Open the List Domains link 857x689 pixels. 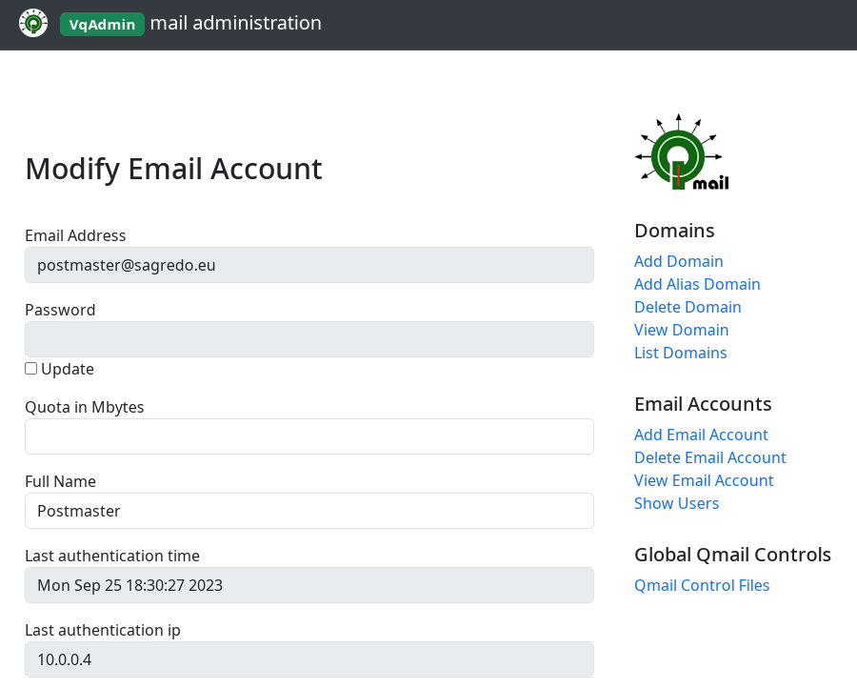(681, 354)
